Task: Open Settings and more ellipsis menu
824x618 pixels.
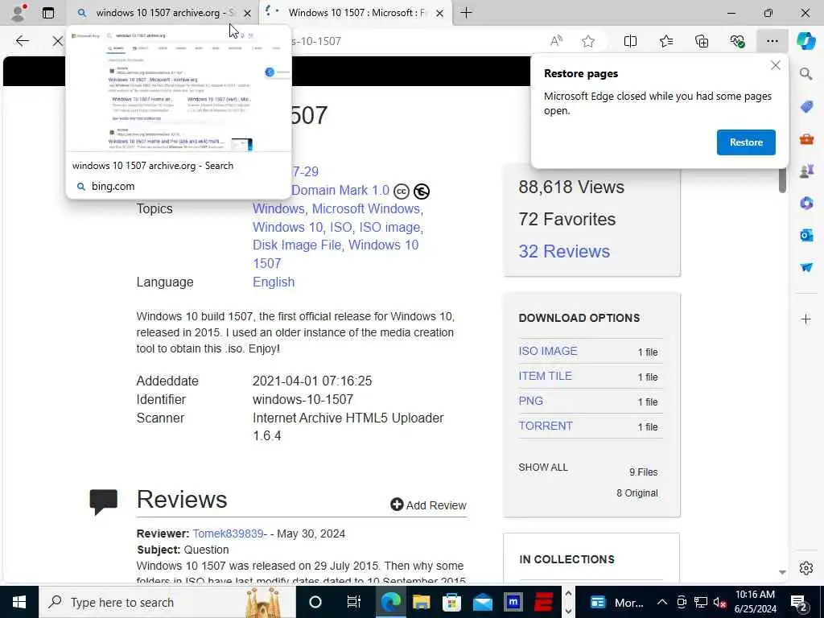Action: coord(772,41)
